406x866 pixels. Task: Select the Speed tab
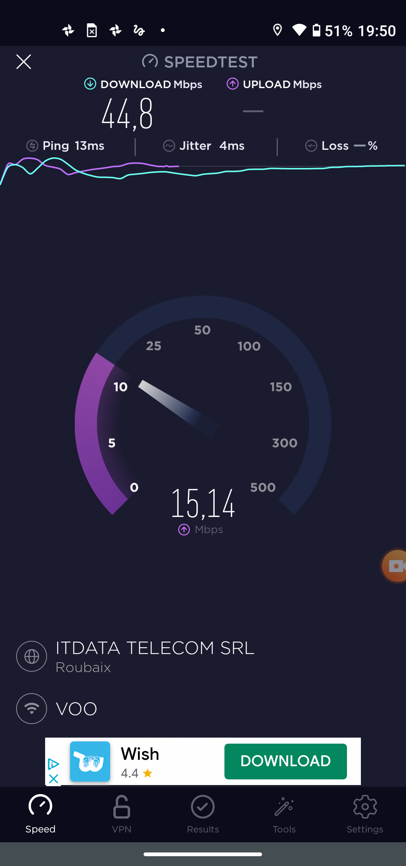41,814
